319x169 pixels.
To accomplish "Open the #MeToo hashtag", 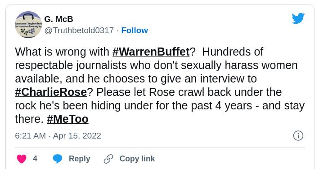I will (x=67, y=119).
